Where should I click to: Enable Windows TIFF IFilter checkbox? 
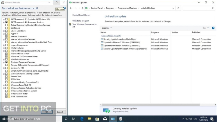click(6, 94)
